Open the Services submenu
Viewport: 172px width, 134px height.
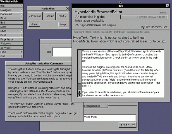tap(11, 48)
